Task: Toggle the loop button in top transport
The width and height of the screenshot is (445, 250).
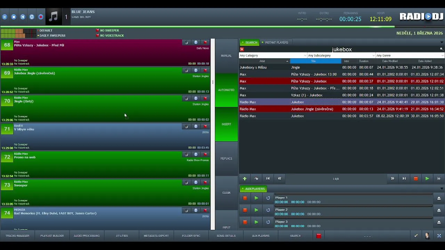Action: click(32, 17)
